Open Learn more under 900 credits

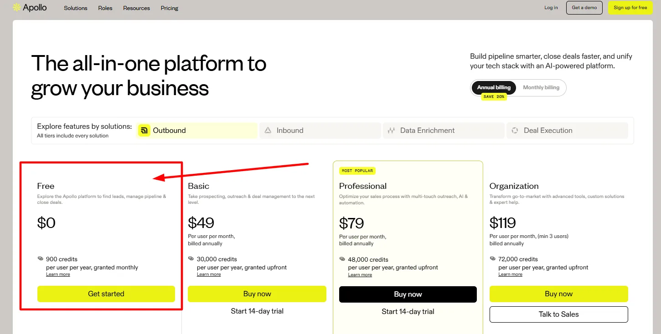[58, 274]
